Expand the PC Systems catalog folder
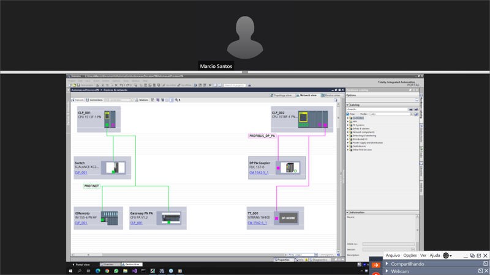Screen dimensions: 490x275 [348, 125]
